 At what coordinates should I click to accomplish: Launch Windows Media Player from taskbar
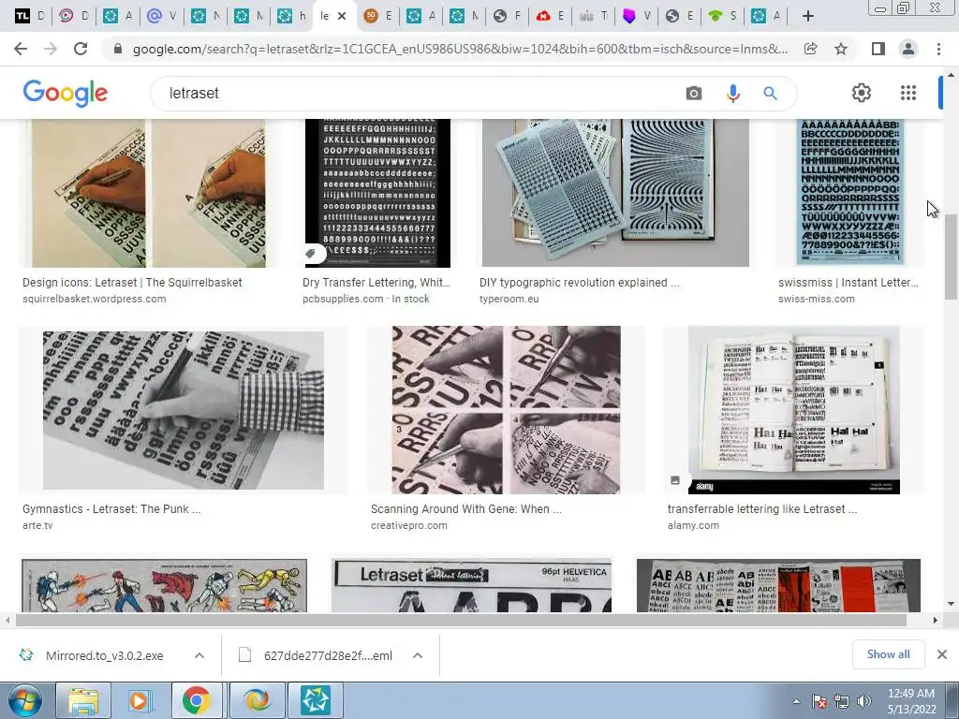click(x=139, y=700)
